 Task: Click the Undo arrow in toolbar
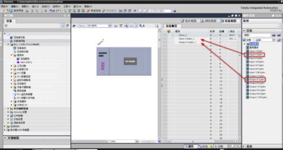(51, 11)
